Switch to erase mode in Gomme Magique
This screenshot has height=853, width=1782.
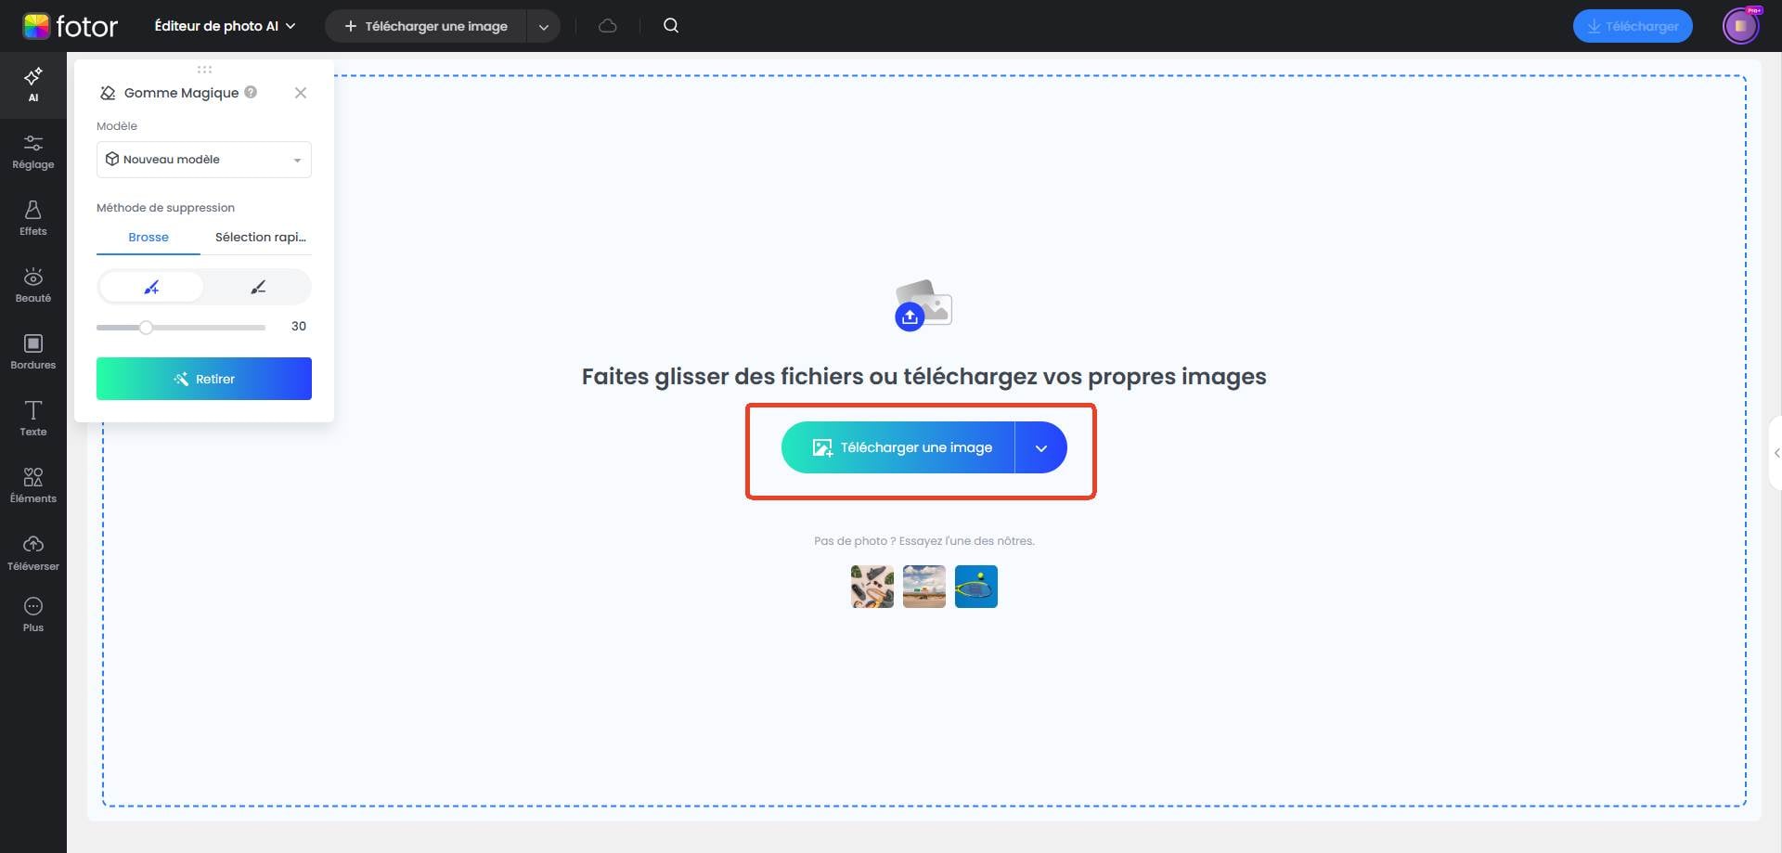coord(257,287)
